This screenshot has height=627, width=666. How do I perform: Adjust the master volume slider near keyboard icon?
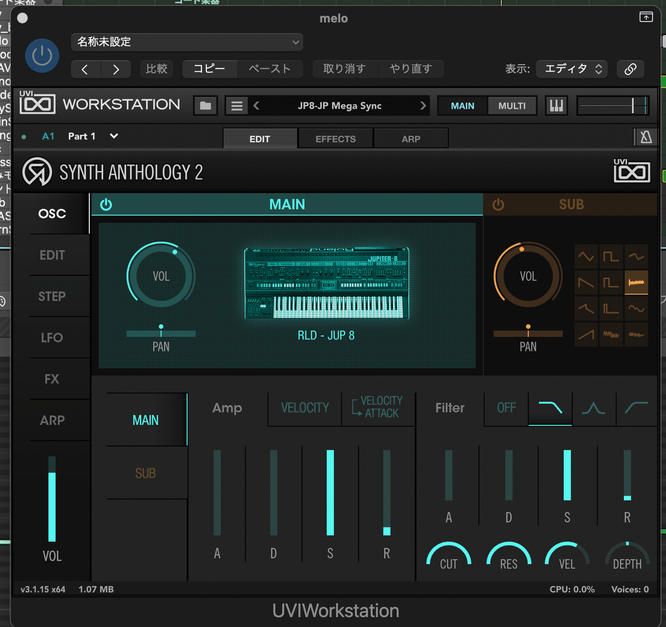pos(613,106)
